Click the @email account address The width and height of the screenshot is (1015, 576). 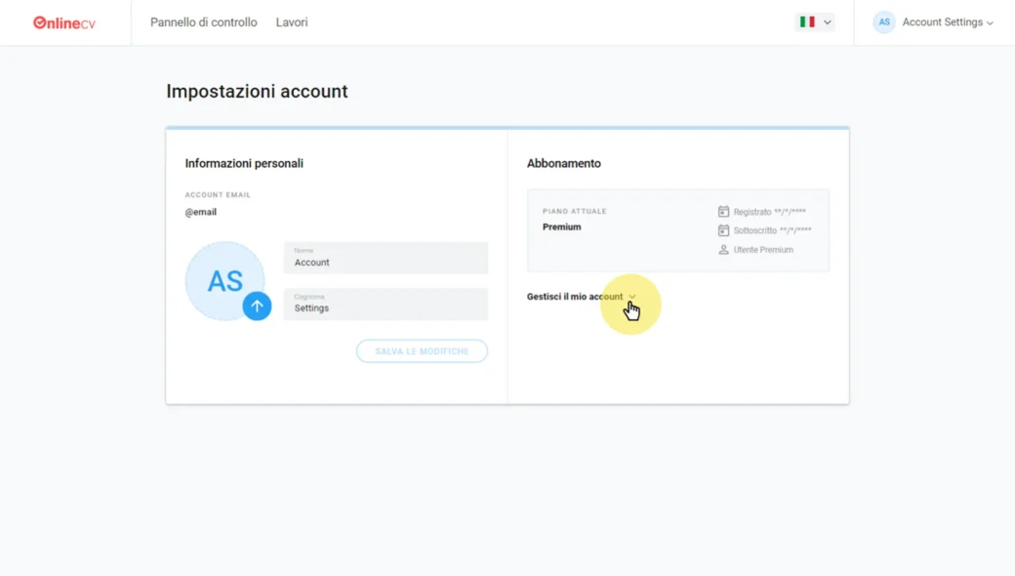[201, 212]
